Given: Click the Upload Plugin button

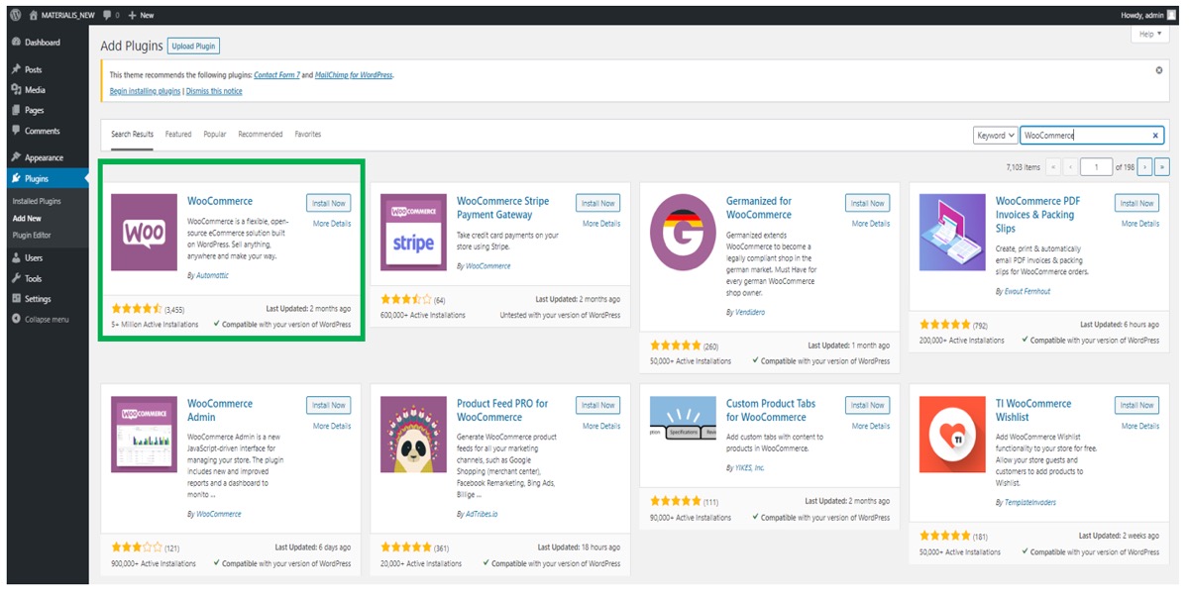Looking at the screenshot, I should tap(193, 46).
